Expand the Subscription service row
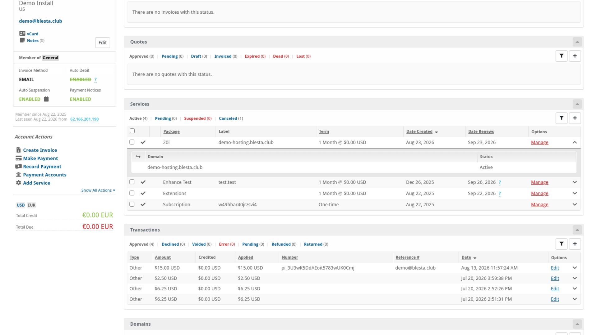The height and width of the screenshot is (335, 597). coord(575,204)
